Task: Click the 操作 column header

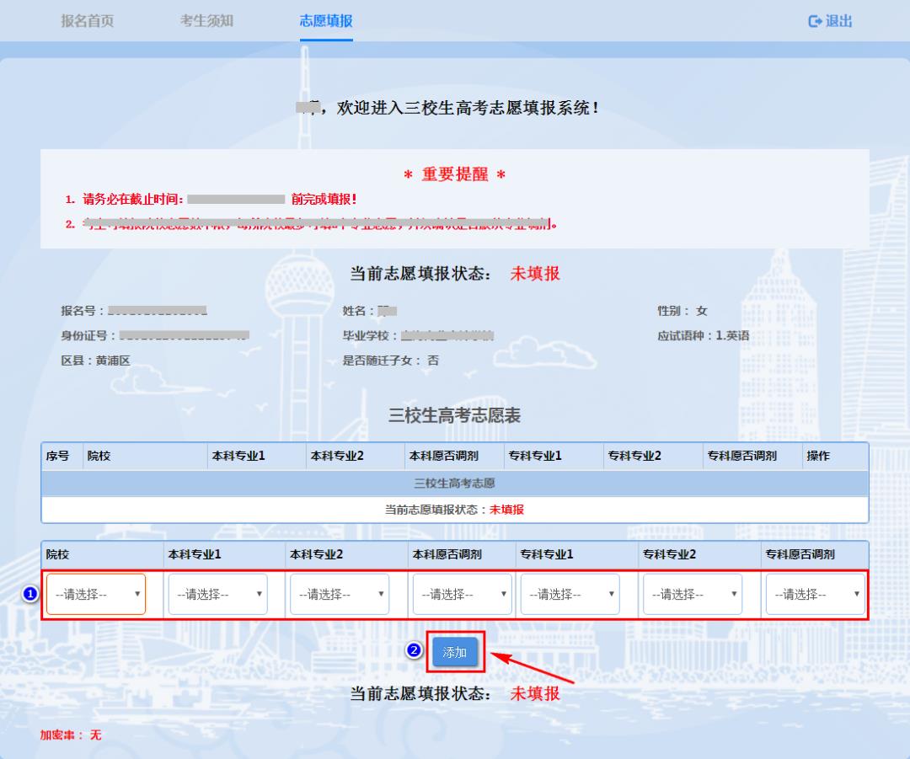Action: tap(818, 456)
